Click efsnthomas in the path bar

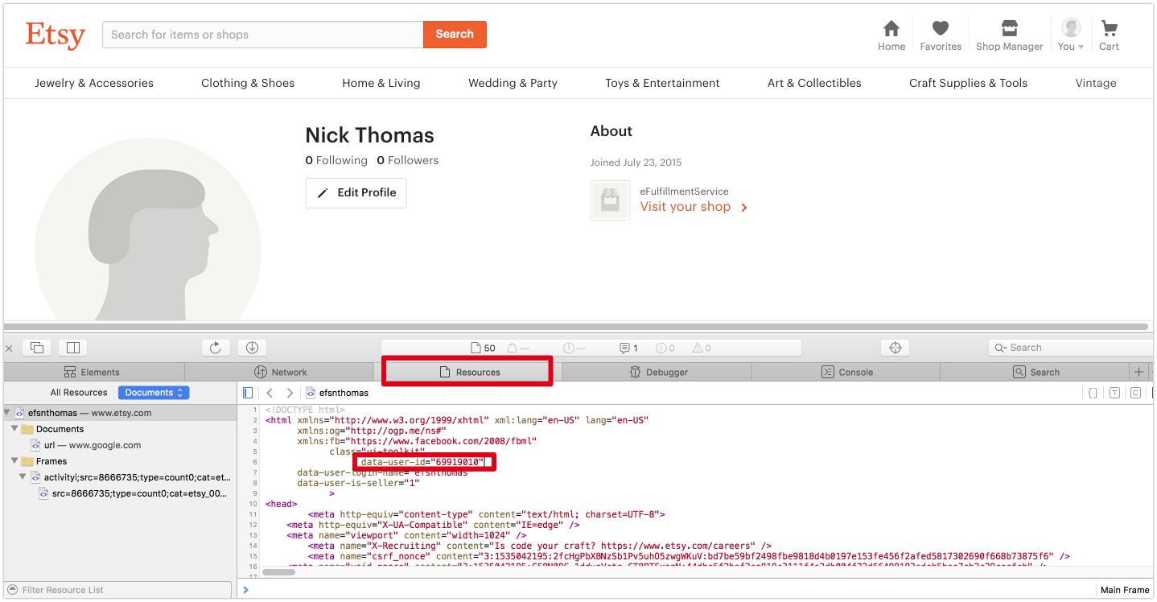point(337,393)
